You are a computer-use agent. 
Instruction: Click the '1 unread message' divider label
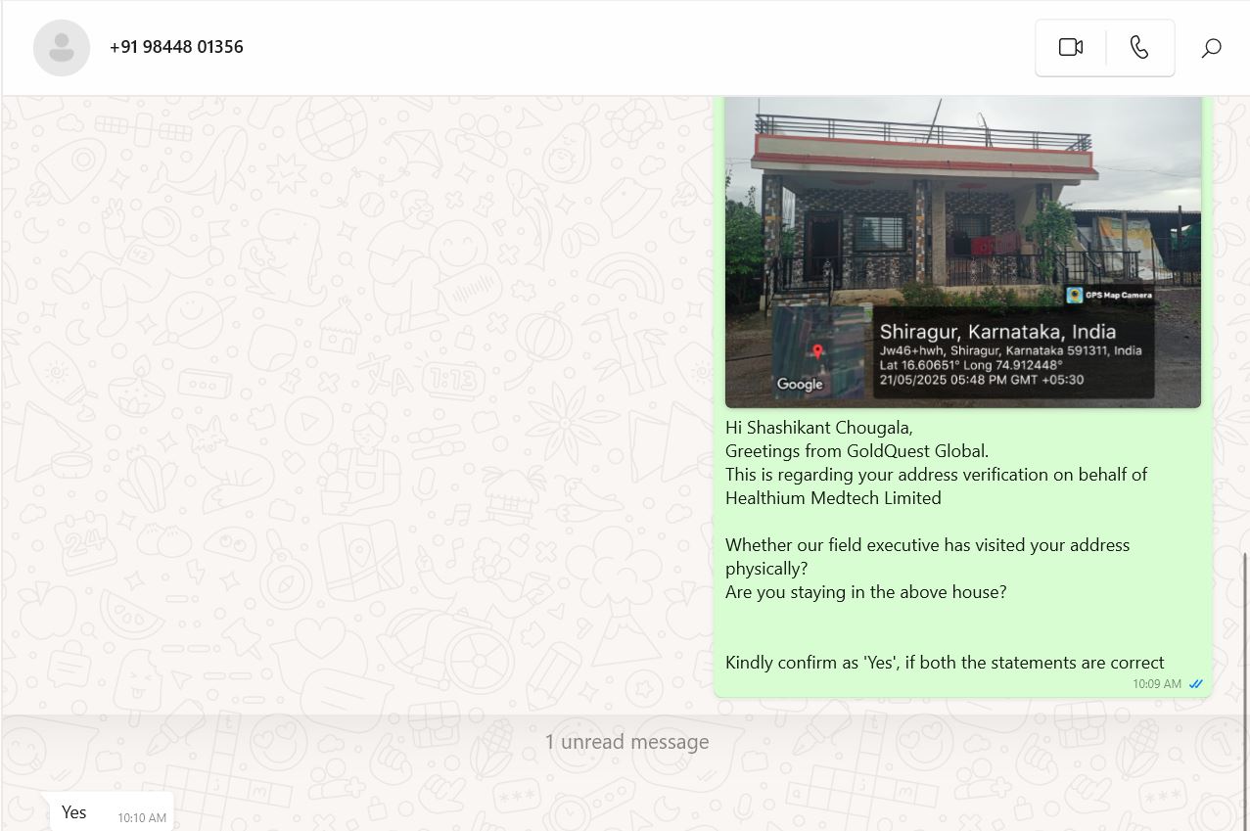coord(626,742)
